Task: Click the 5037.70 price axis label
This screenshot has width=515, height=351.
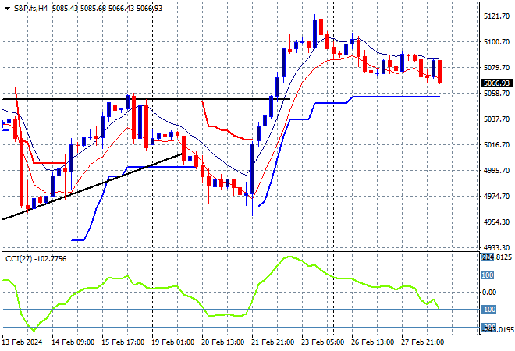Action: point(496,119)
